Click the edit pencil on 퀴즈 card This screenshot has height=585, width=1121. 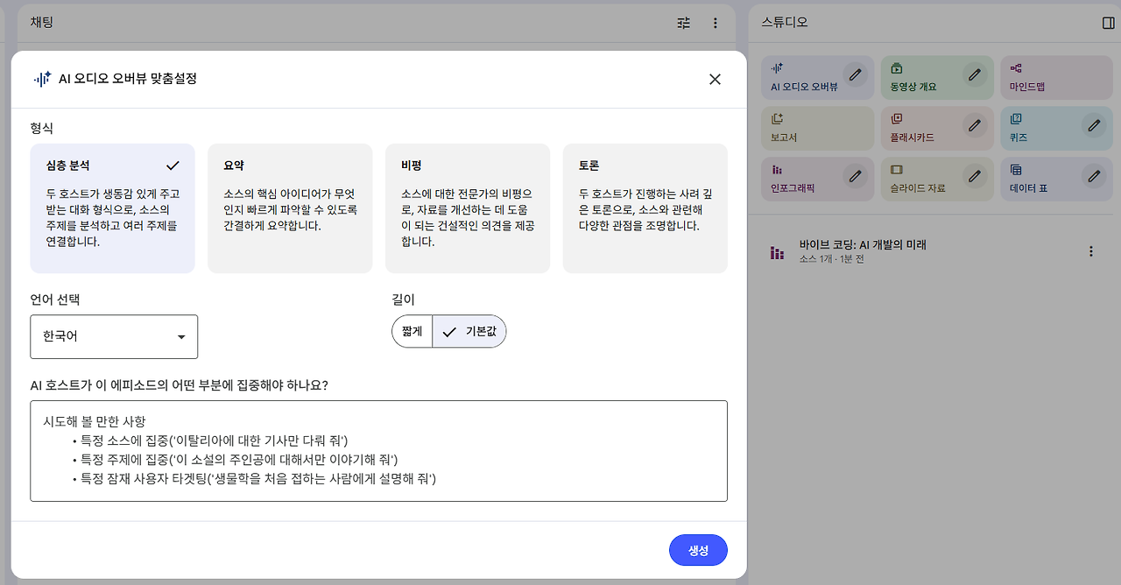click(x=1093, y=126)
